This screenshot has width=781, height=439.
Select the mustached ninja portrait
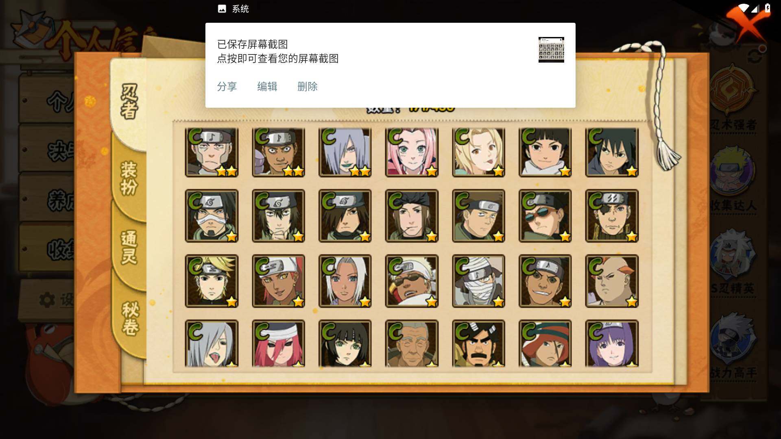(x=478, y=344)
